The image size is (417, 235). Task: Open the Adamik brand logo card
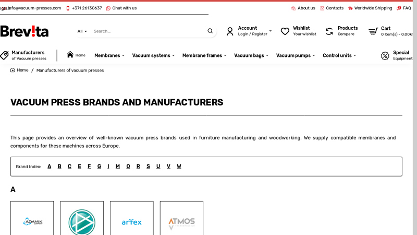(x=32, y=218)
